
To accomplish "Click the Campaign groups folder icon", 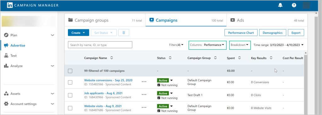I will coord(71,20).
